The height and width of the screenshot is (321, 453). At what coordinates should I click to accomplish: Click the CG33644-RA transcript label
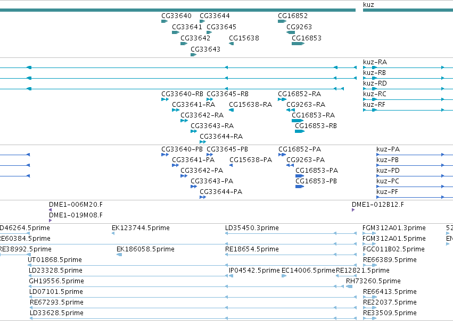(221, 137)
